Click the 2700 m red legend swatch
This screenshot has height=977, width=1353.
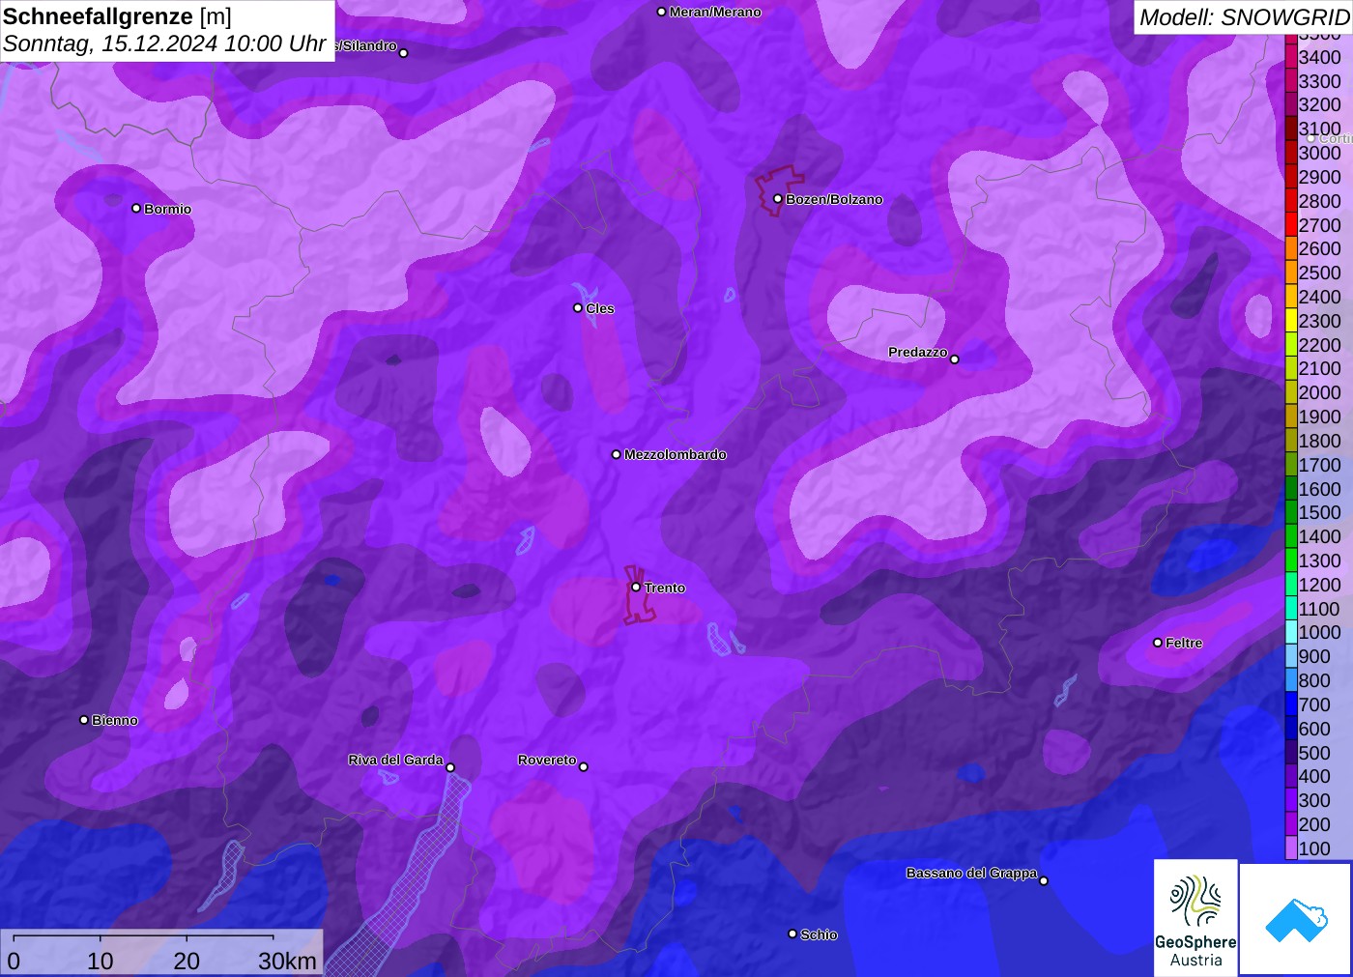click(x=1291, y=225)
